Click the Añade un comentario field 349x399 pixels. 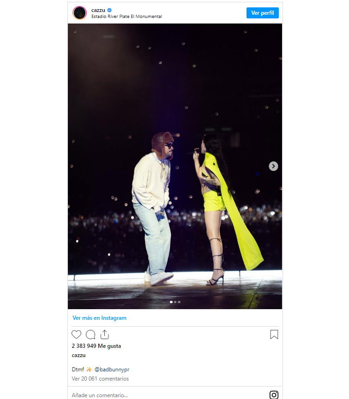[x=168, y=395]
